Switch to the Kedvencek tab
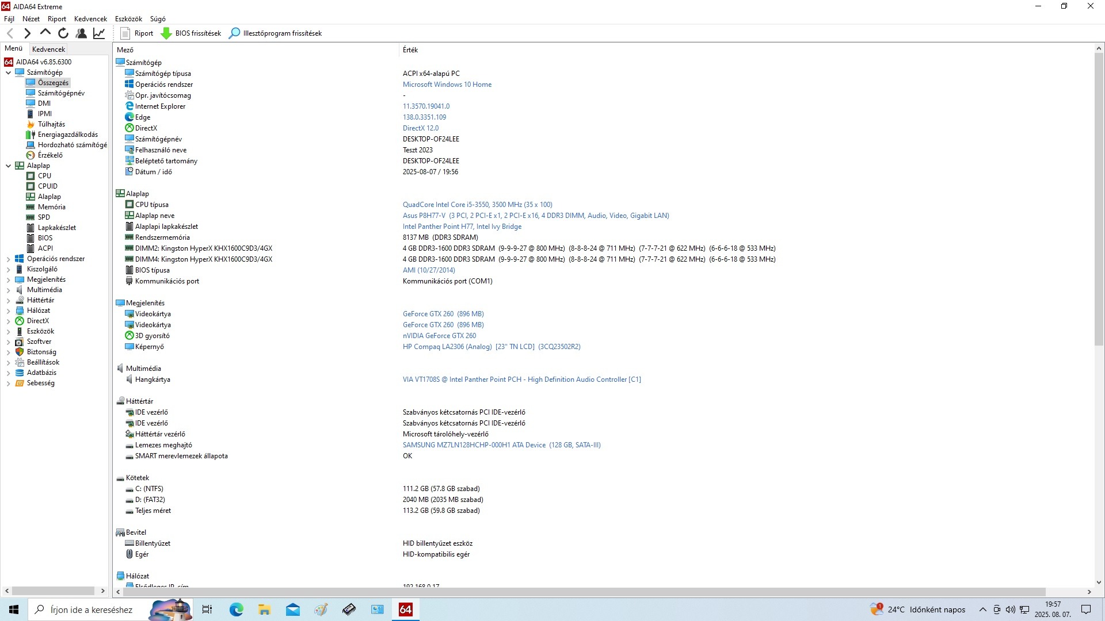The image size is (1105, 621). pos(49,49)
